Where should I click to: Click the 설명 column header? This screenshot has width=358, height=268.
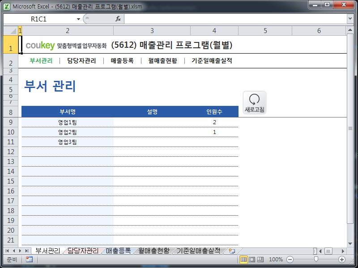152,112
